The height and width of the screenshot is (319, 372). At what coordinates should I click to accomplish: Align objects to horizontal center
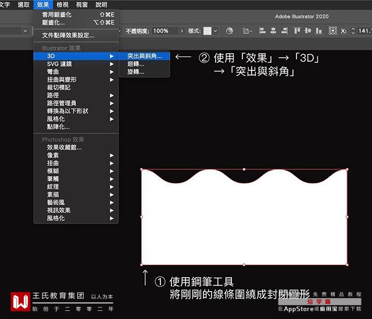[x=273, y=31]
